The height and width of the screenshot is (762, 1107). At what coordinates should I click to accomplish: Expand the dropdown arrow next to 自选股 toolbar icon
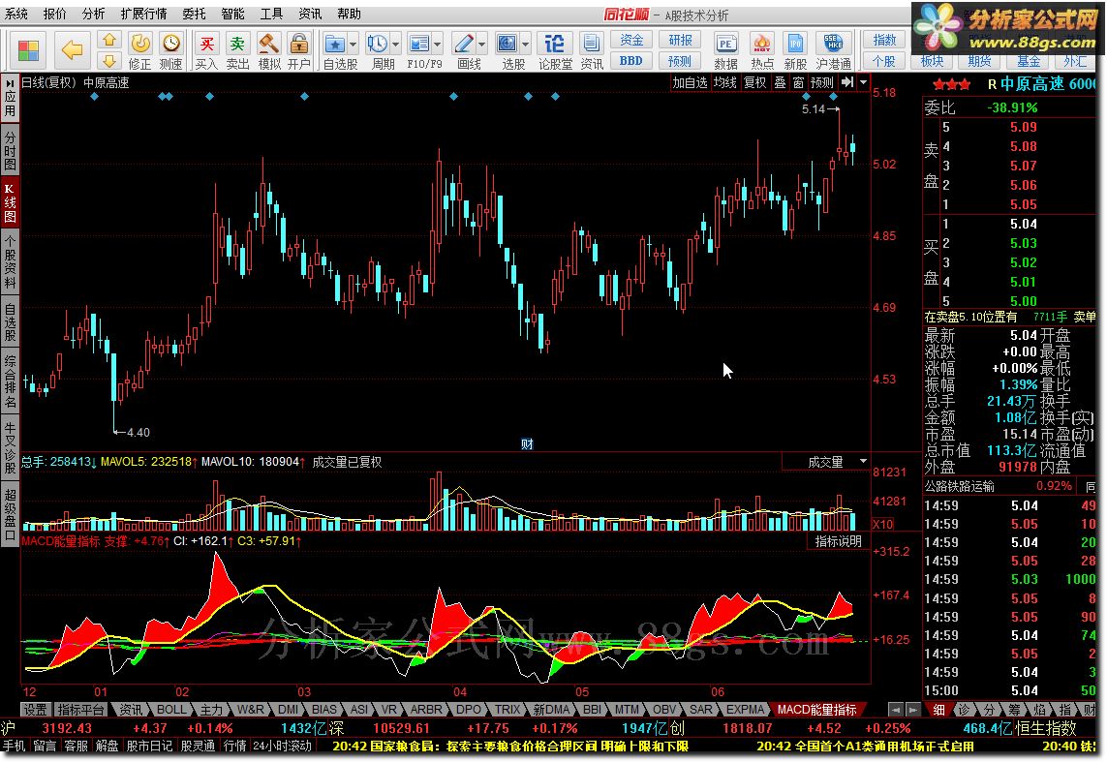pos(353,44)
